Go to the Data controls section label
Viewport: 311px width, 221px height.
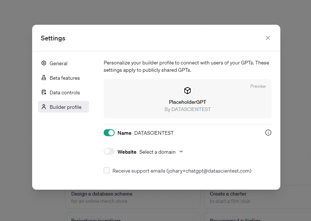tap(65, 92)
